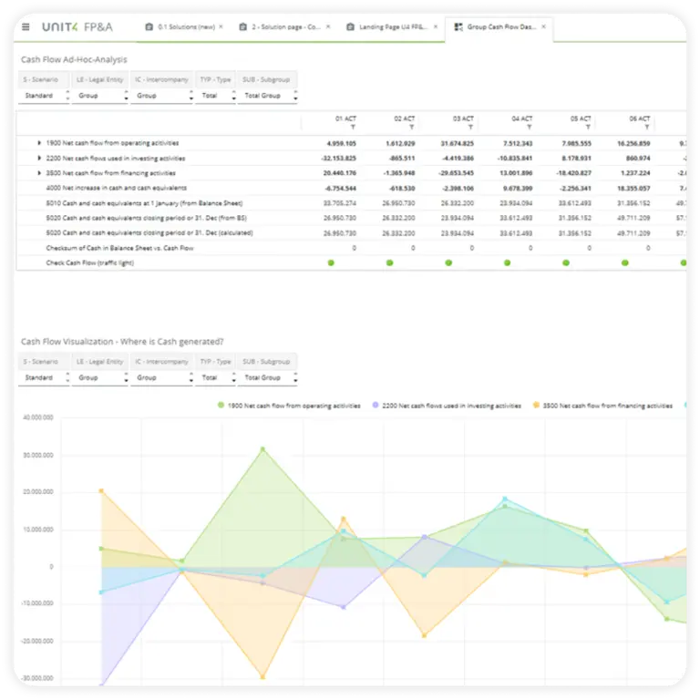The image size is (700, 700).
Task: Click orange financing activities lowest chart point
Action: 262,677
